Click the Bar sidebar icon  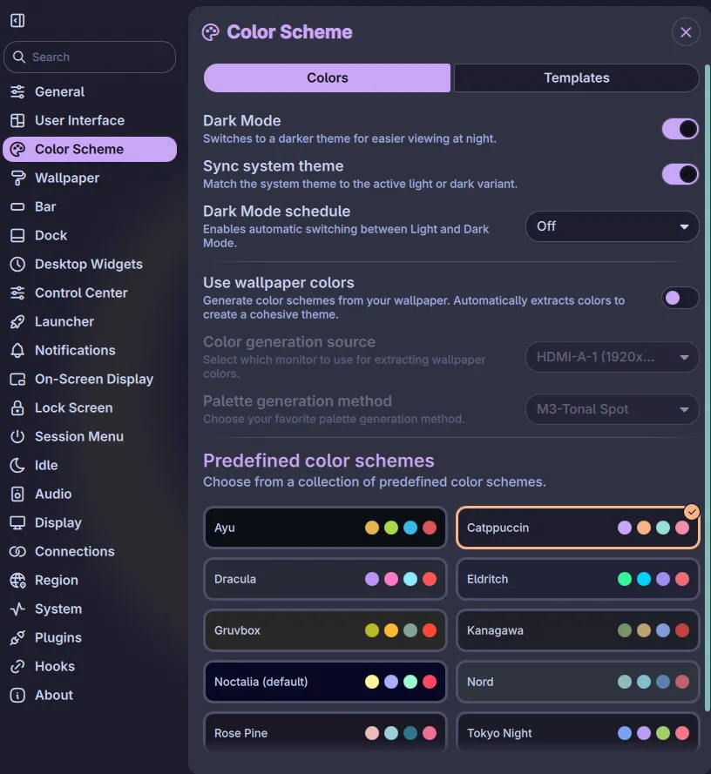[x=17, y=207]
